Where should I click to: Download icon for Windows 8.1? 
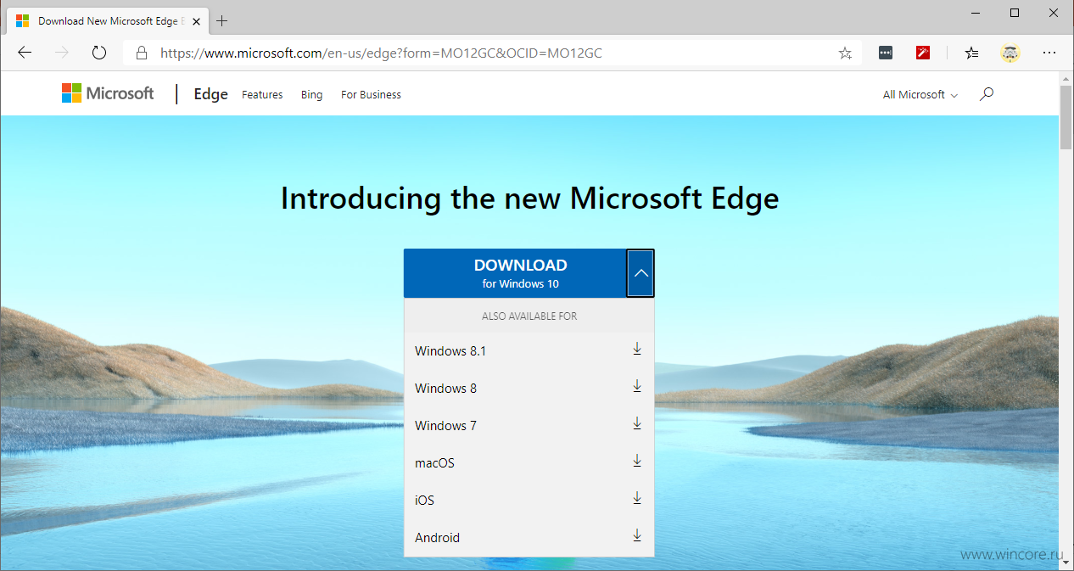coord(637,349)
